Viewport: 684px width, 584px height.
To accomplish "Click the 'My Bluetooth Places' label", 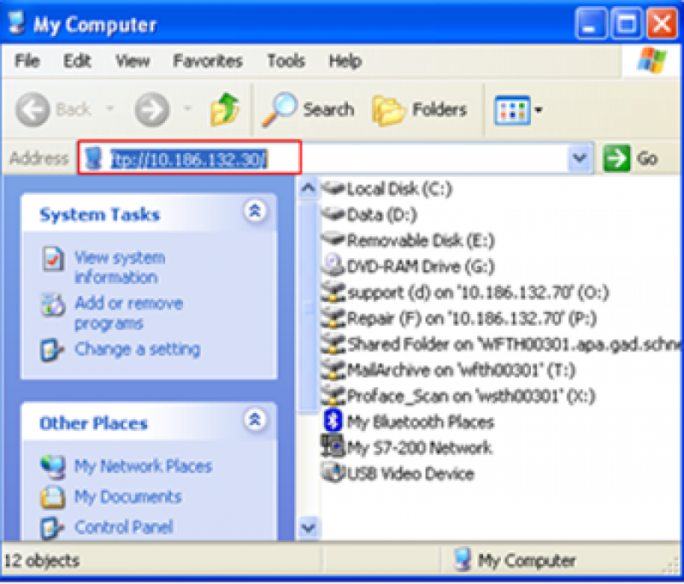I will click(x=420, y=422).
